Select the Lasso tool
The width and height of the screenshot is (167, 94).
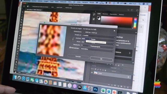click(x=22, y=17)
